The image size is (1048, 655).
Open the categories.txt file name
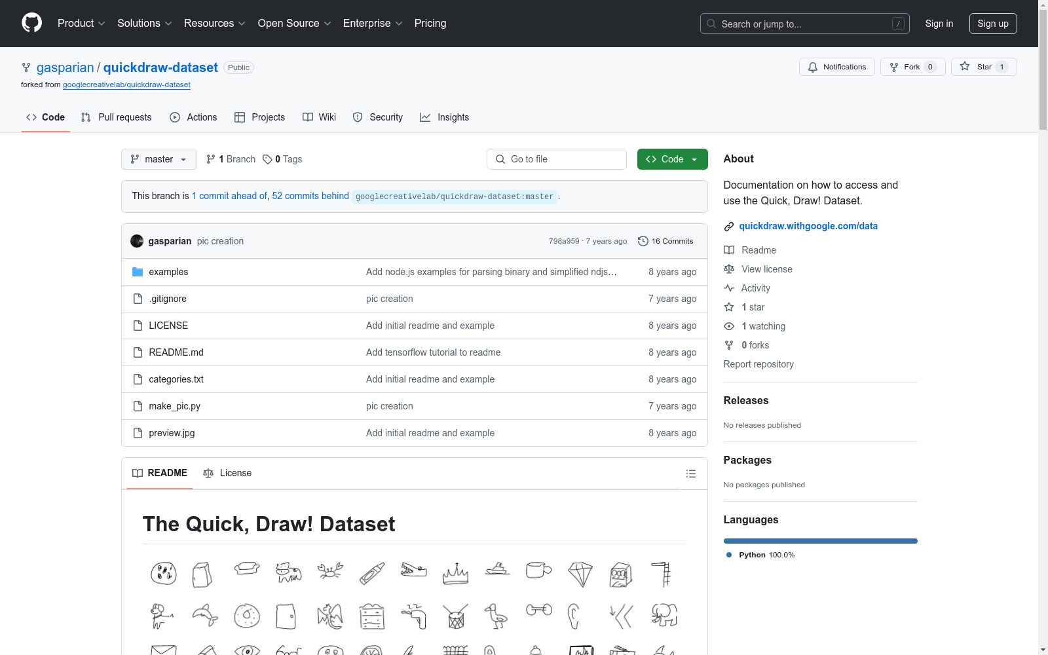click(176, 379)
